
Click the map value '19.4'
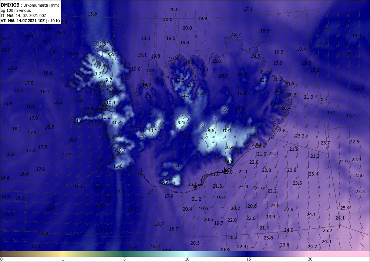click(x=185, y=42)
